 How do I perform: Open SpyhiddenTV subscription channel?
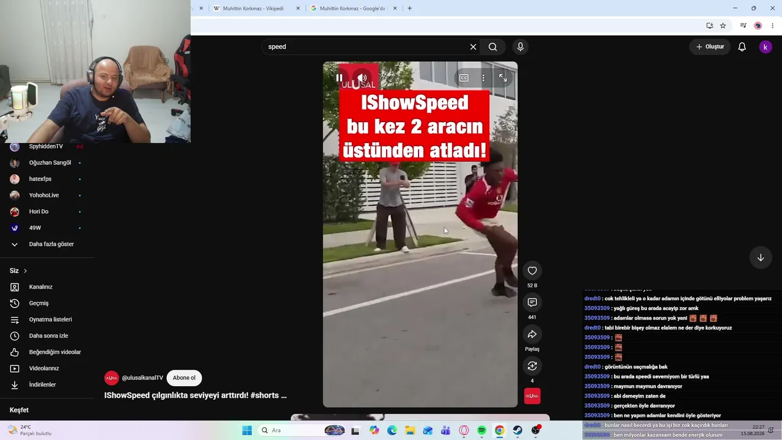(47, 147)
